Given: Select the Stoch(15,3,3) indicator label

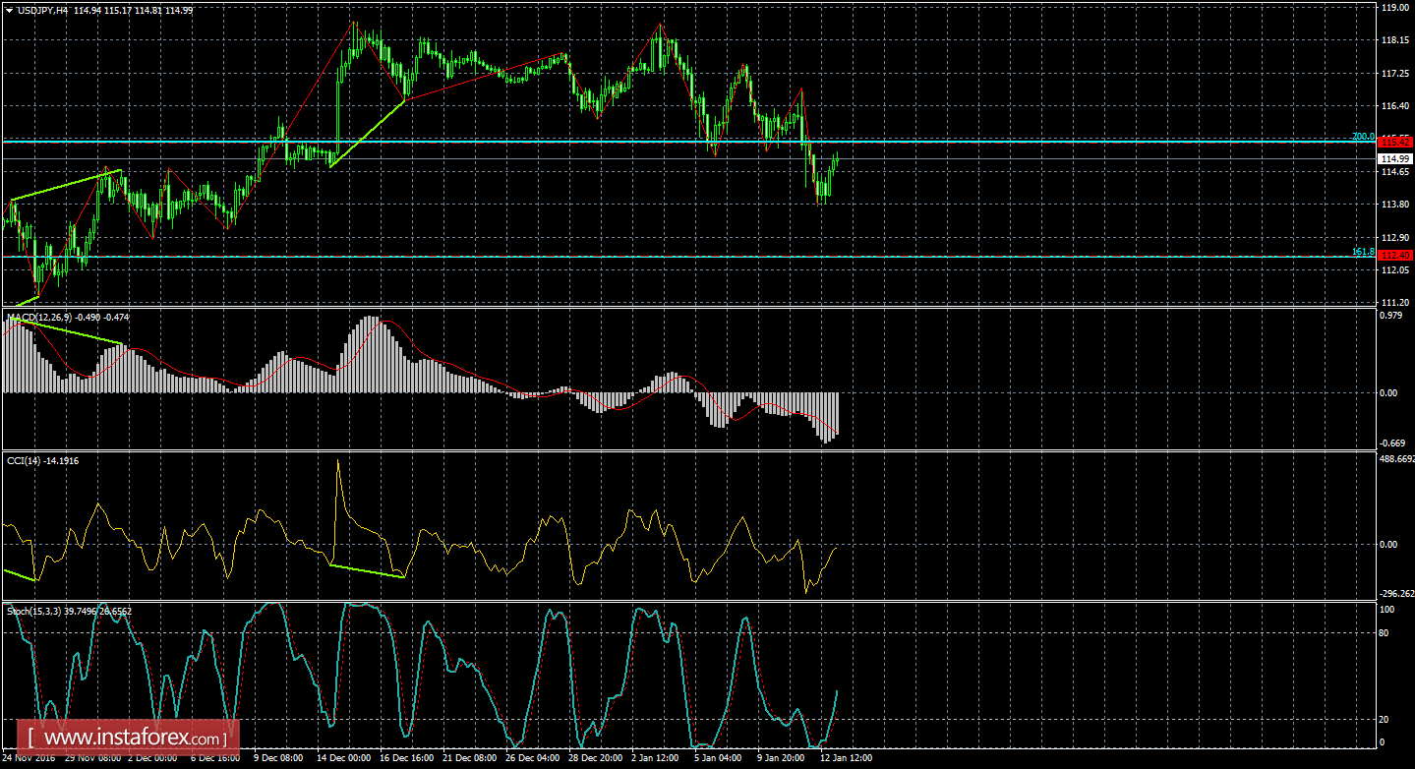Looking at the screenshot, I should [x=33, y=611].
